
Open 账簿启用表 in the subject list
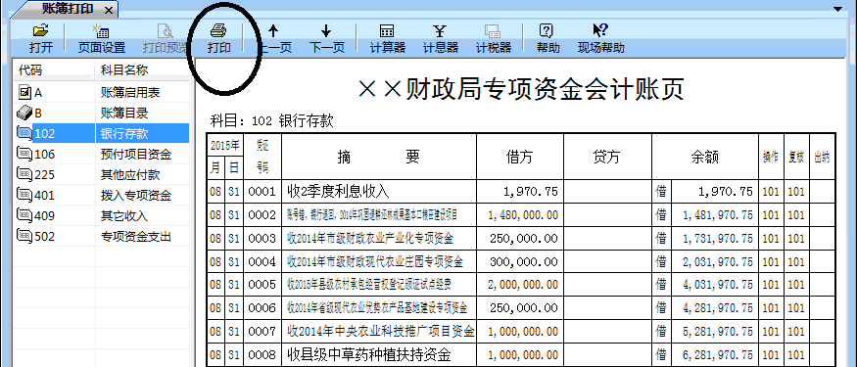tap(130, 93)
